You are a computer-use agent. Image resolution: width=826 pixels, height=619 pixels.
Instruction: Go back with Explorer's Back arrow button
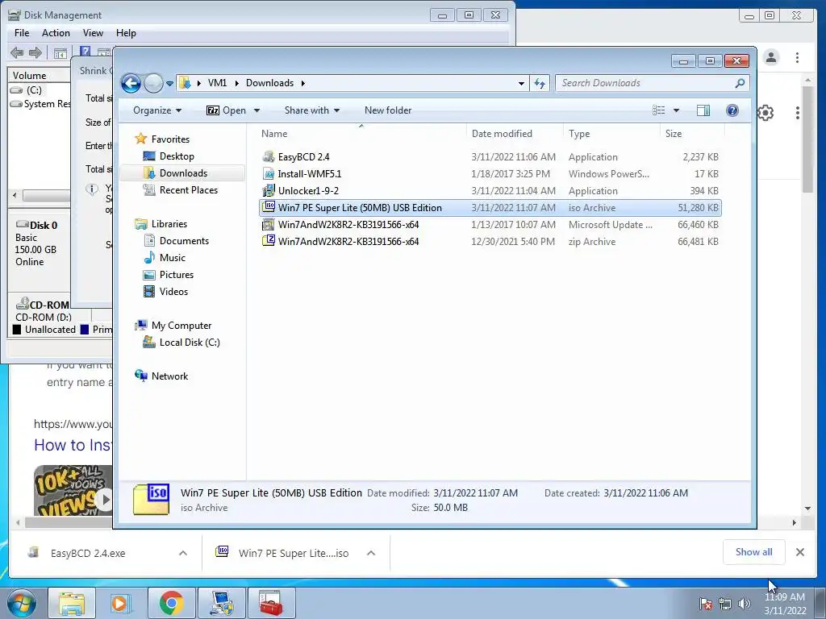coord(131,83)
